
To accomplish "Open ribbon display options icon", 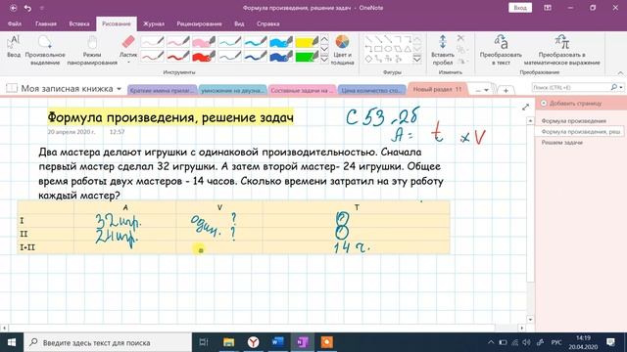I will coord(548,8).
